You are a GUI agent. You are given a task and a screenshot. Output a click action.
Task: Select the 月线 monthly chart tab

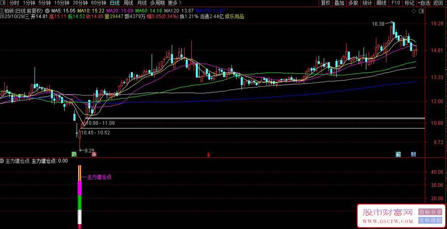[142, 3]
